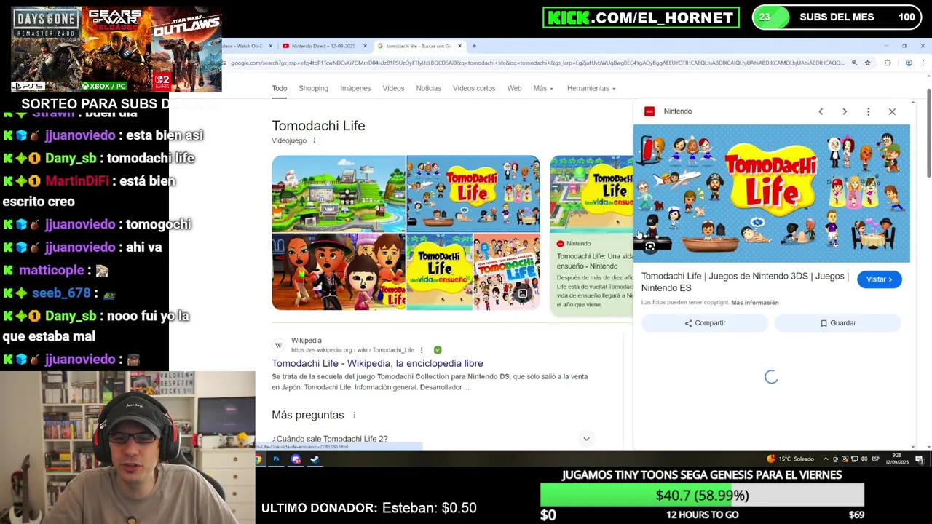
Task: Open browser extensions puzzle icon
Action: point(887,63)
